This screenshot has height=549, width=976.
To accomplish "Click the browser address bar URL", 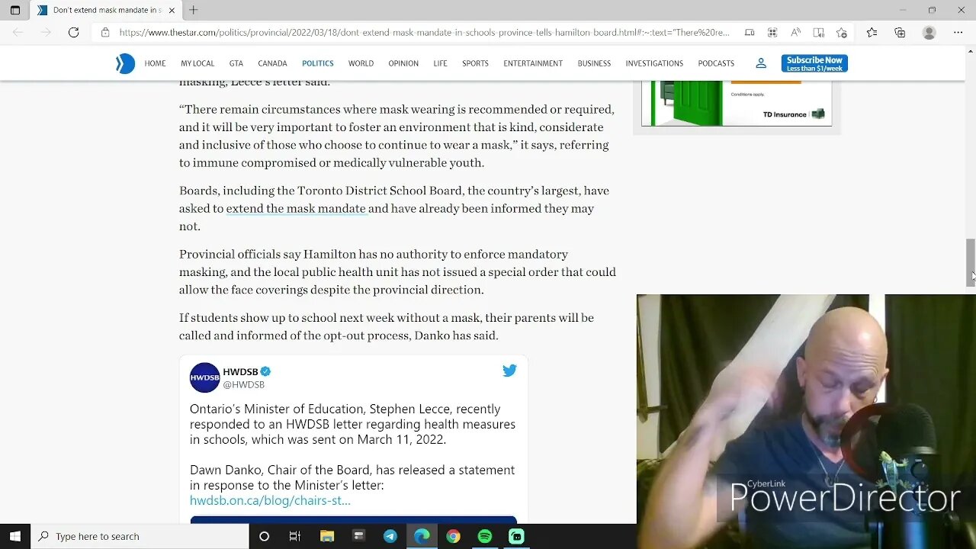I will point(424,32).
